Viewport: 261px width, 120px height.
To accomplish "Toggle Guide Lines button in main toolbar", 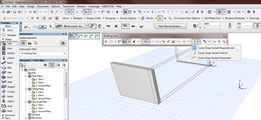I will pyautogui.click(x=68, y=12).
